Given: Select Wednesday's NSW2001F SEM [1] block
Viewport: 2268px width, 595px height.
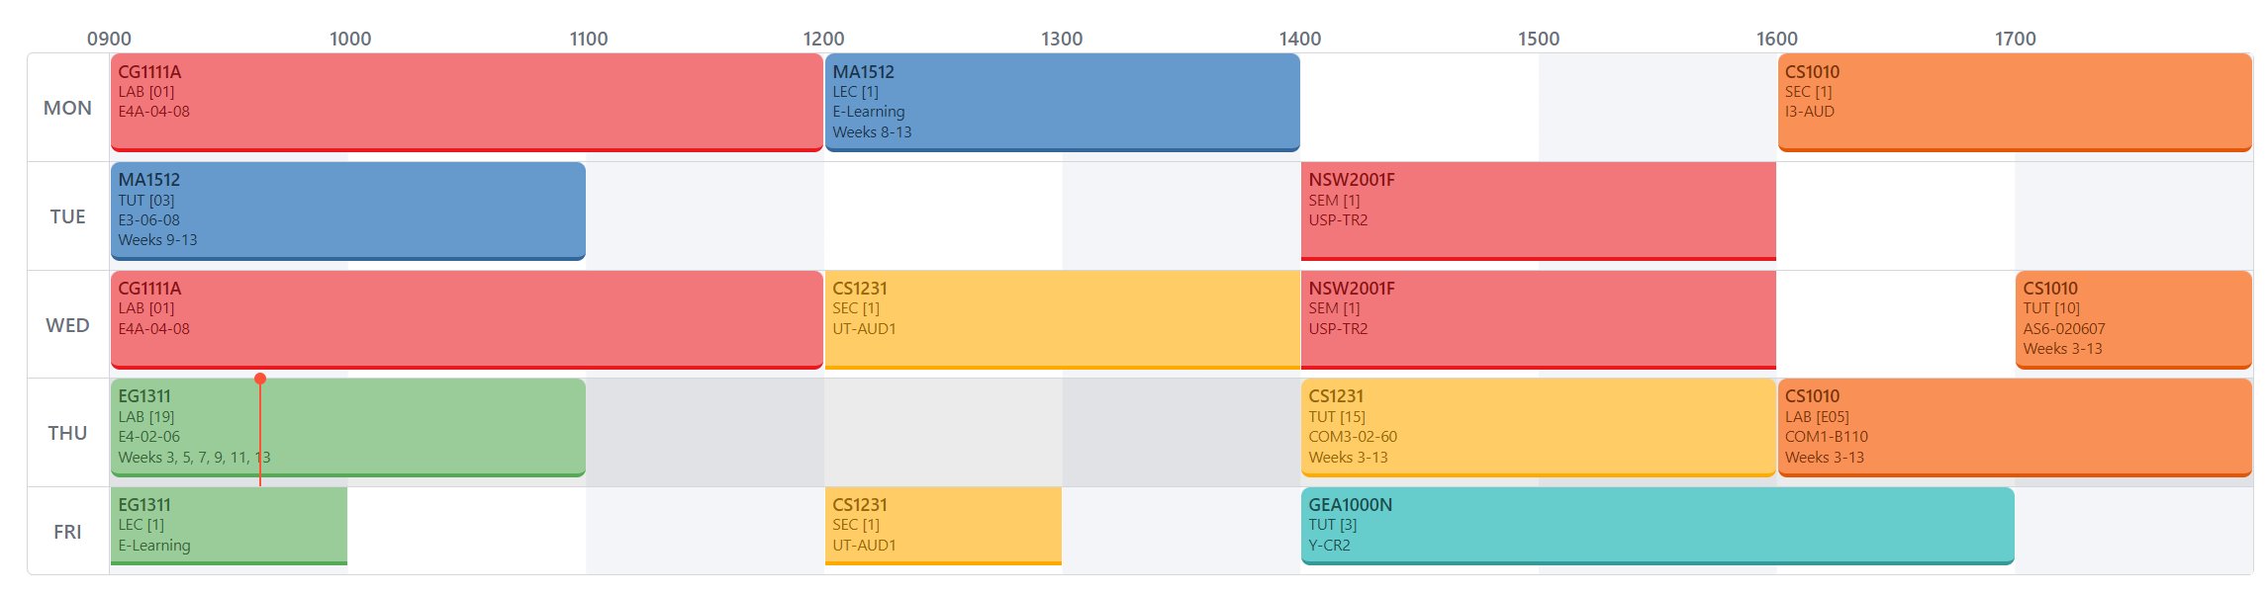Looking at the screenshot, I should (1538, 319).
